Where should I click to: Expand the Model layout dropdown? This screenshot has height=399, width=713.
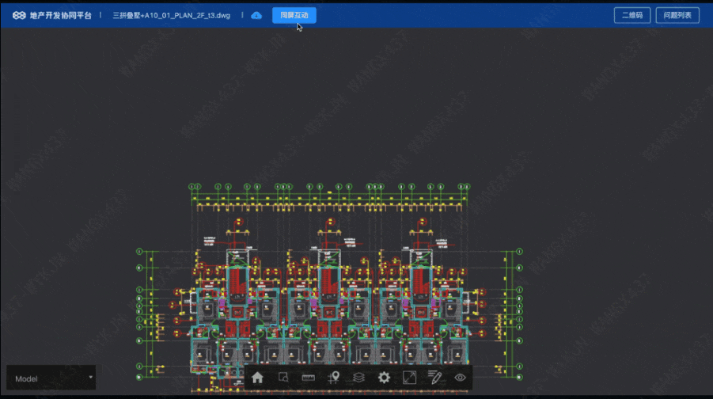click(50, 378)
